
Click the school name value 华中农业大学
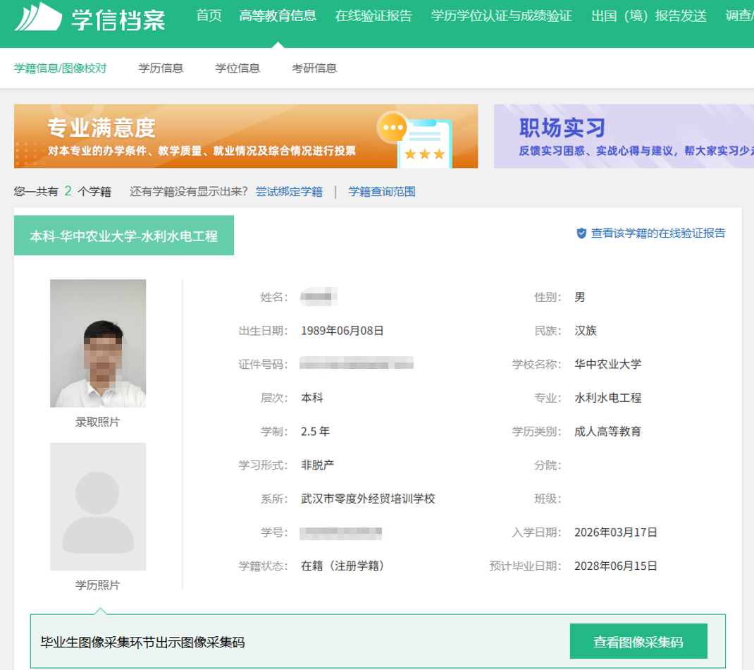pyautogui.click(x=608, y=364)
